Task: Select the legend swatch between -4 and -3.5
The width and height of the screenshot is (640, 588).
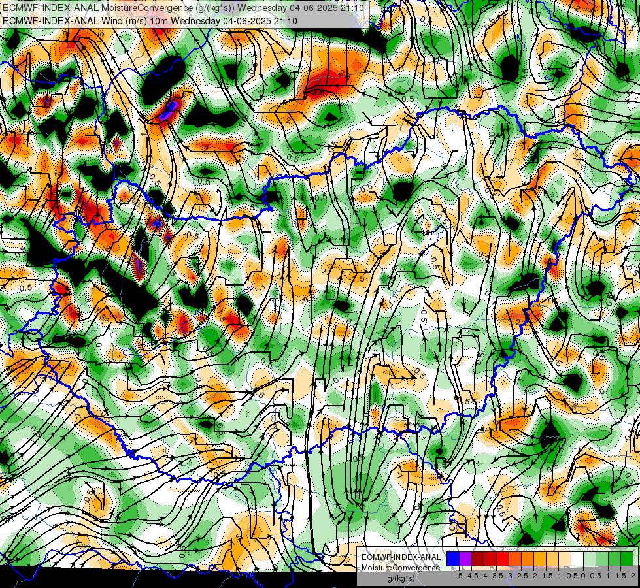Action: (490, 559)
